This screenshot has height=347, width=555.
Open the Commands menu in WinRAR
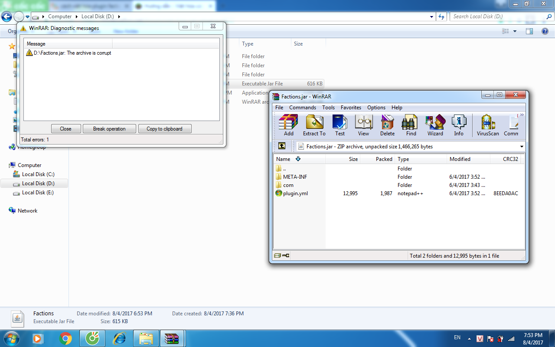click(x=303, y=108)
